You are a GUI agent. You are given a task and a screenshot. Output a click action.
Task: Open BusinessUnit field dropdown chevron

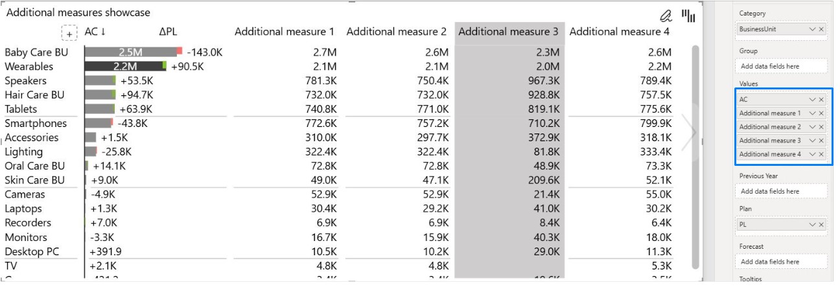pyautogui.click(x=813, y=29)
